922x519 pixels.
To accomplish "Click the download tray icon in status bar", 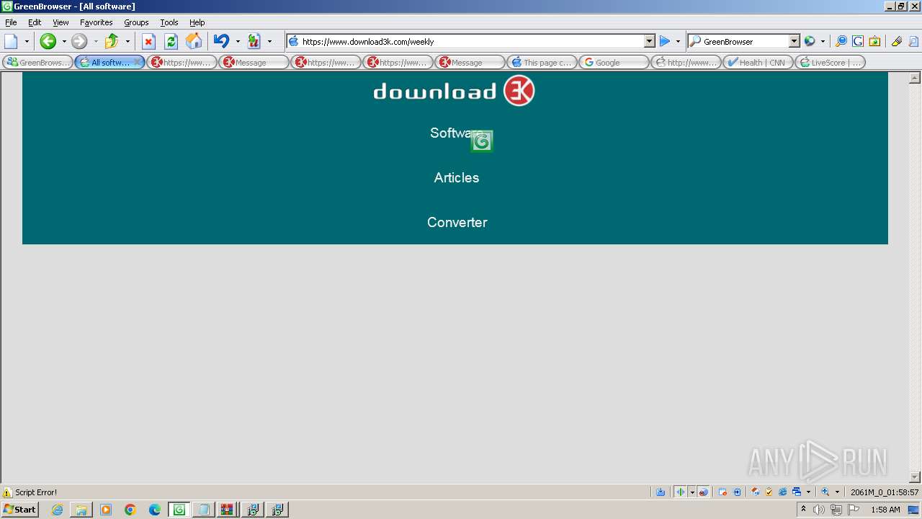I will pyautogui.click(x=661, y=492).
